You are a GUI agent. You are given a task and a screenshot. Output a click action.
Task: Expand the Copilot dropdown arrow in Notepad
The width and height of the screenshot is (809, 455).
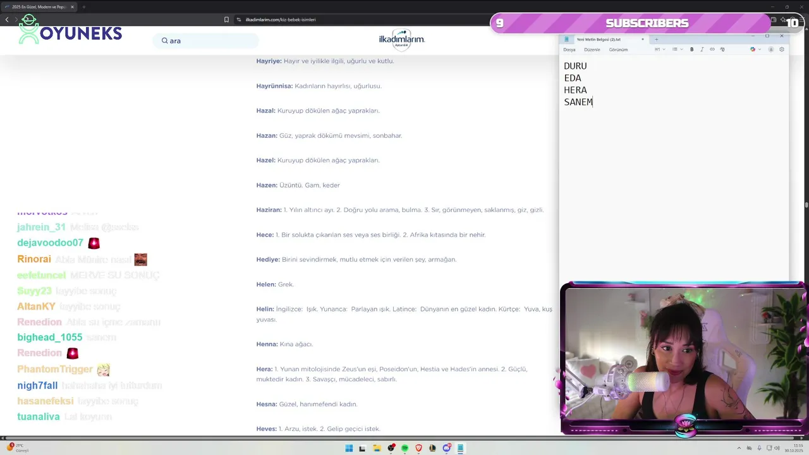(x=759, y=49)
